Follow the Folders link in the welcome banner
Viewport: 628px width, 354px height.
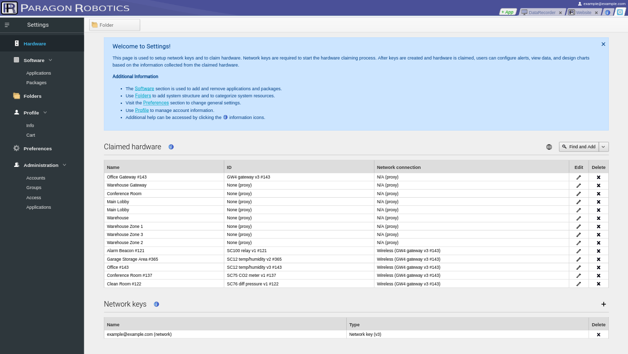(x=143, y=96)
